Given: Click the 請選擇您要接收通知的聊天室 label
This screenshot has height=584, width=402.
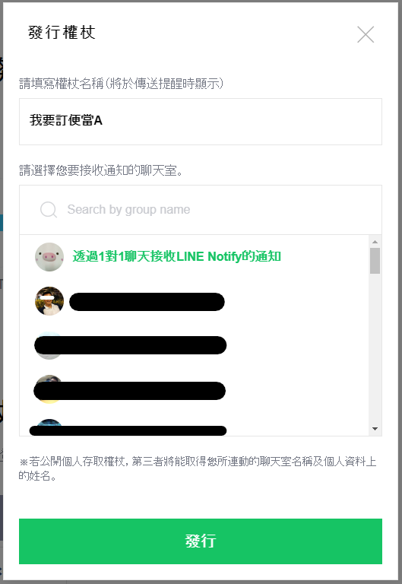Looking at the screenshot, I should point(101,170).
